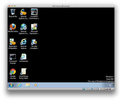The width and height of the screenshot is (122, 101).
Task: Open Windows Explorer from the taskbar
Action: (x=28, y=85)
